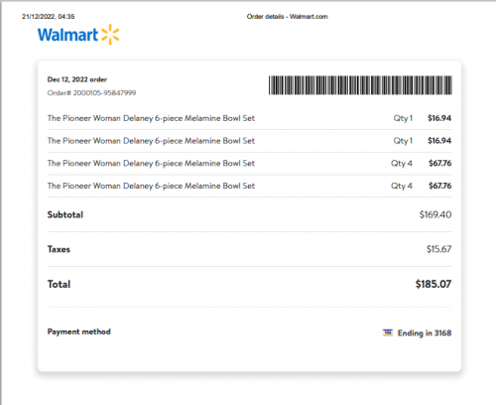Click the Ending in 3168 card text
Image resolution: width=496 pixels, height=405 pixels.
425,333
